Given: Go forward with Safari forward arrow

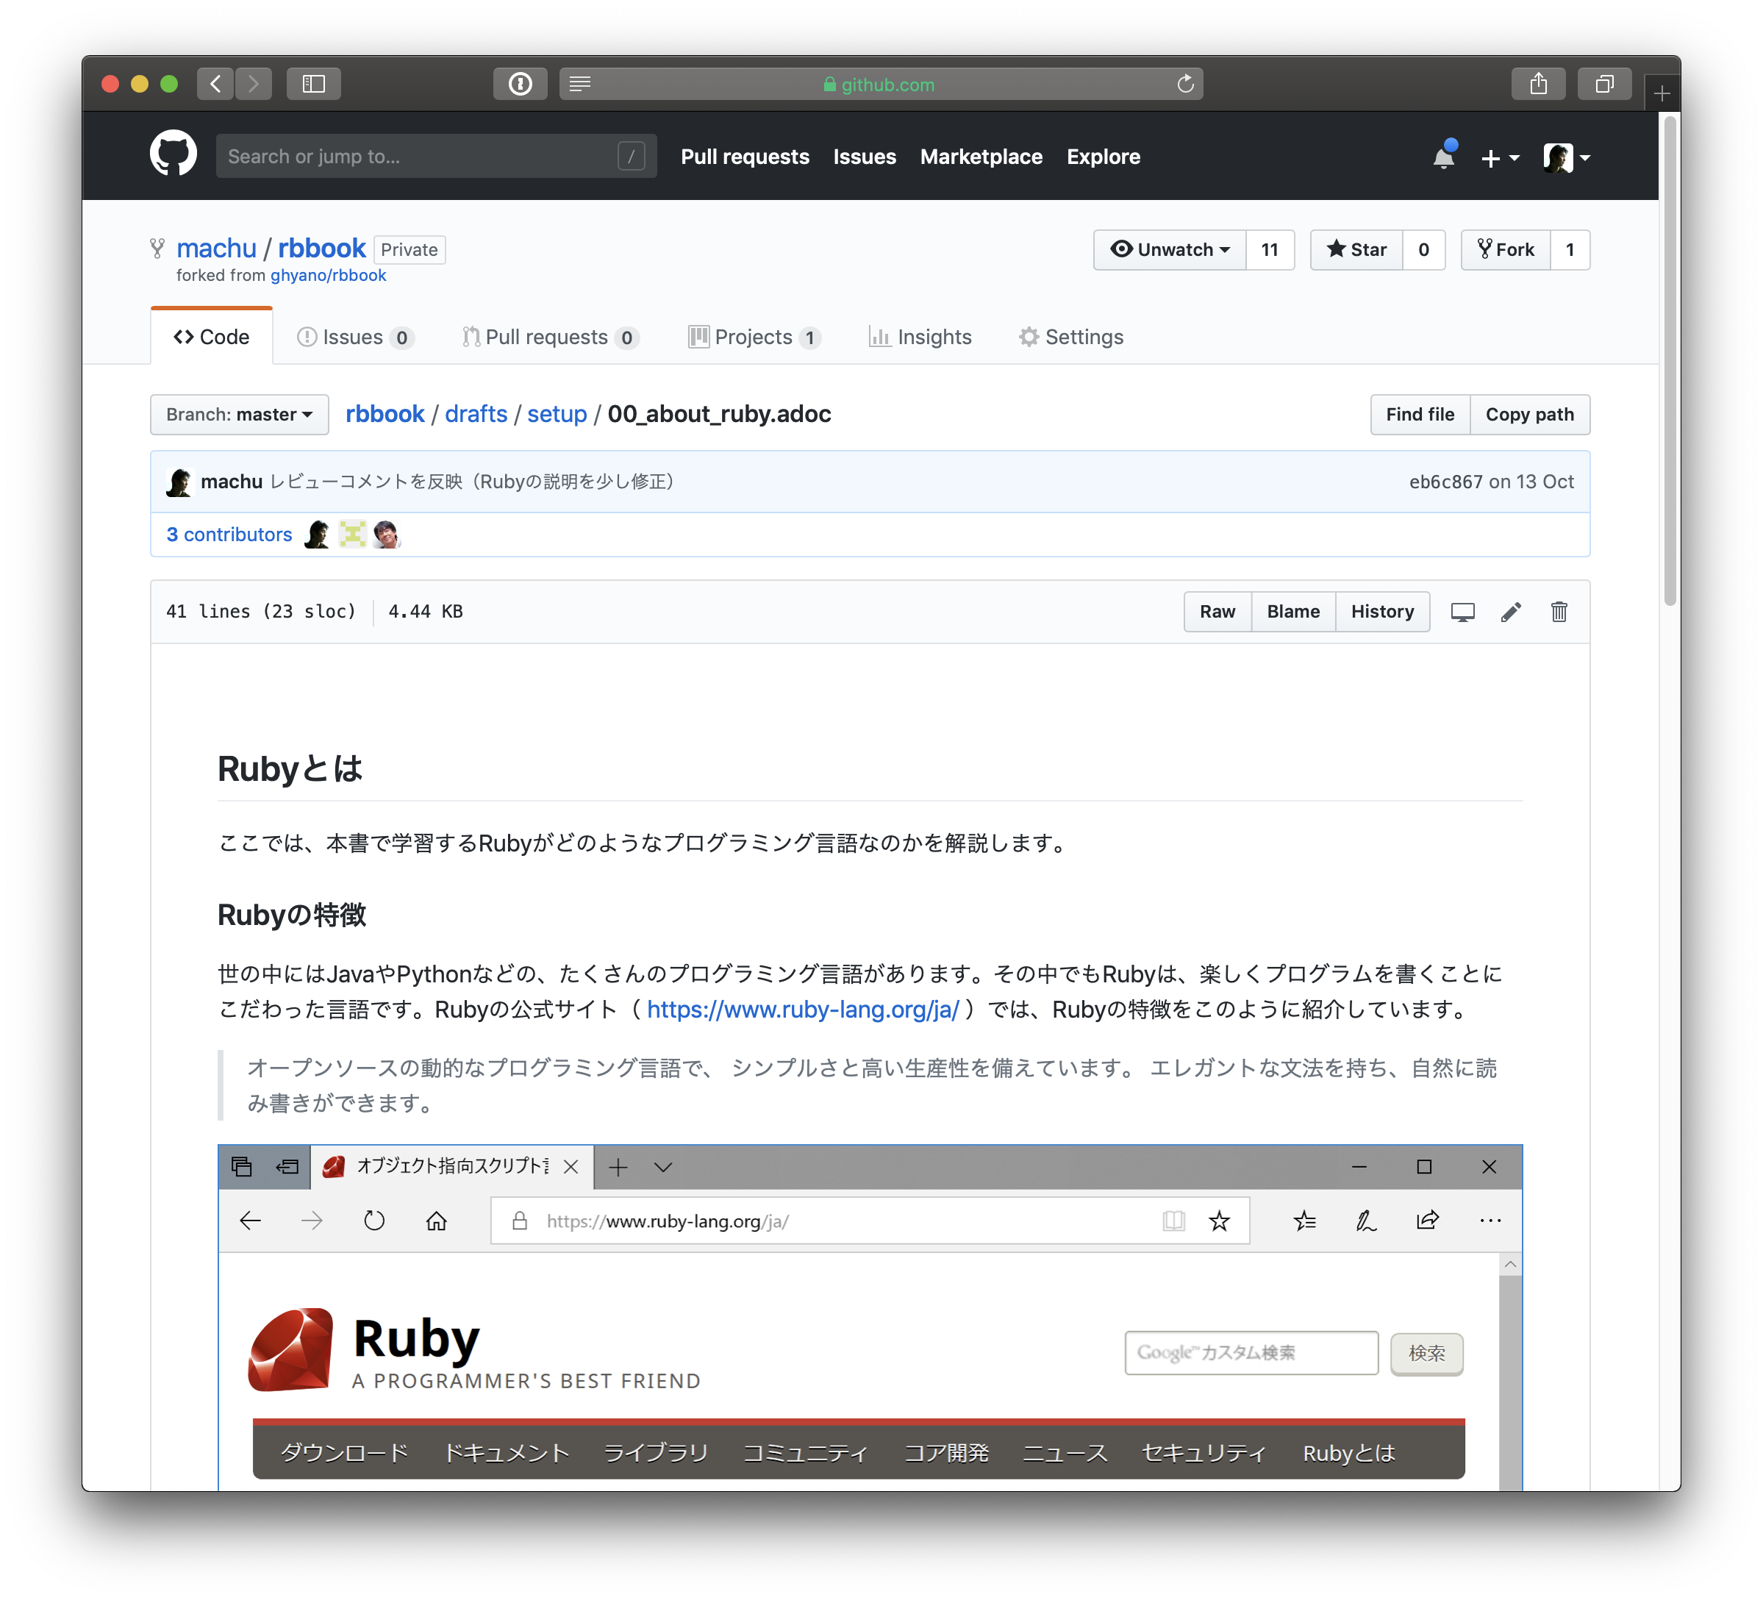Looking at the screenshot, I should click(254, 84).
